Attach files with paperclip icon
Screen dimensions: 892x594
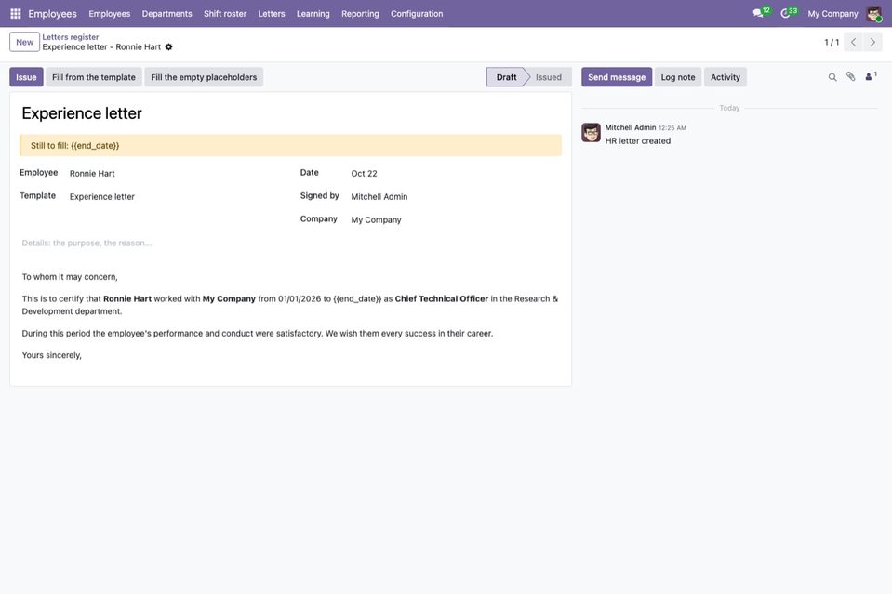(x=850, y=77)
